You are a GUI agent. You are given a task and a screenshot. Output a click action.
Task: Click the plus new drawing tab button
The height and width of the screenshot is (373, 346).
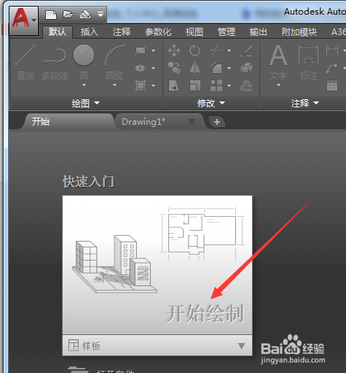point(217,122)
